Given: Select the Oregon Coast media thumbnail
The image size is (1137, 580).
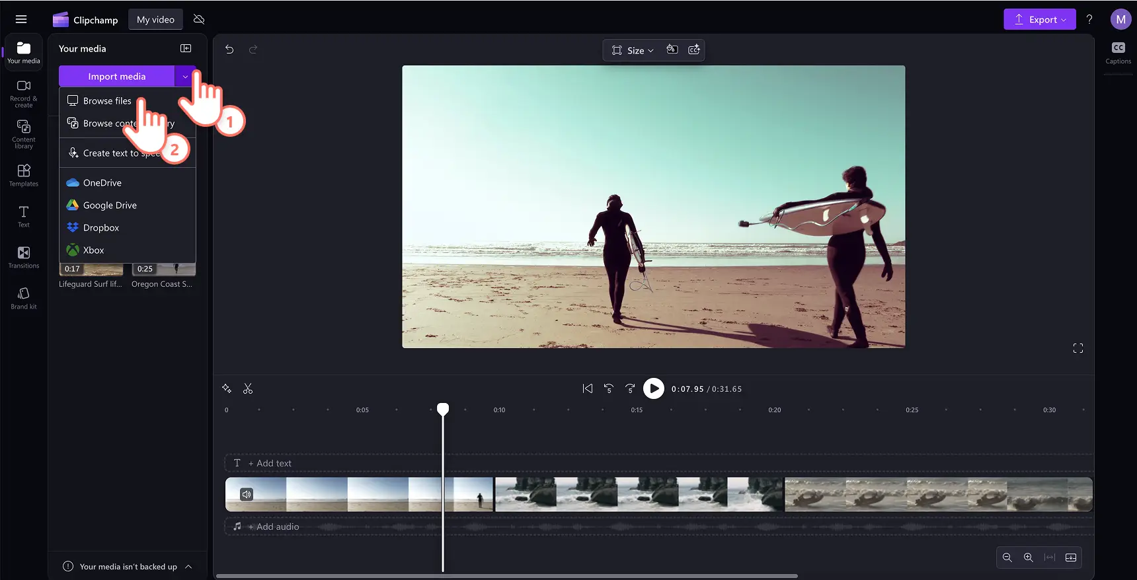Looking at the screenshot, I should [x=163, y=270].
